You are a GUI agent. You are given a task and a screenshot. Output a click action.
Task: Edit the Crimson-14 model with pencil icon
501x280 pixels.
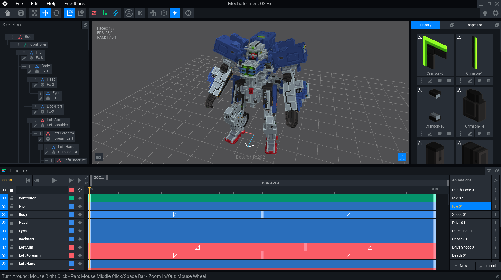tap(470, 134)
